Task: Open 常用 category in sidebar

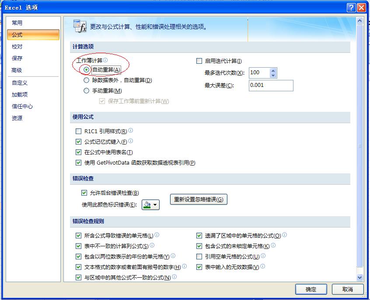Action: pyautogui.click(x=33, y=23)
